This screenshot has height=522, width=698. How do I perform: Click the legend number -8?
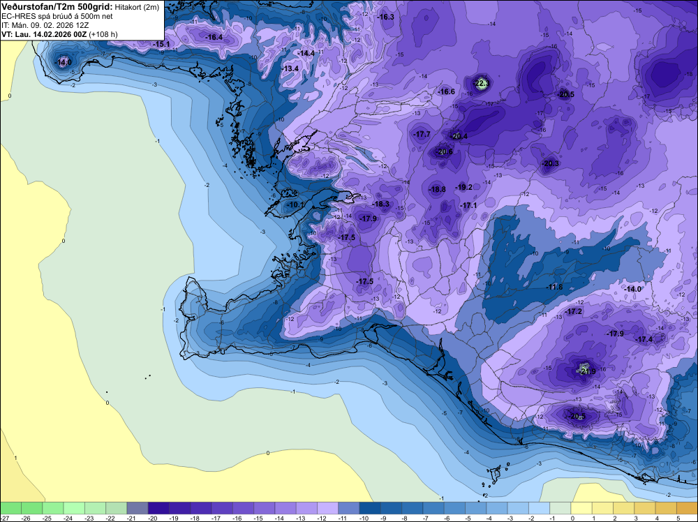click(x=406, y=519)
